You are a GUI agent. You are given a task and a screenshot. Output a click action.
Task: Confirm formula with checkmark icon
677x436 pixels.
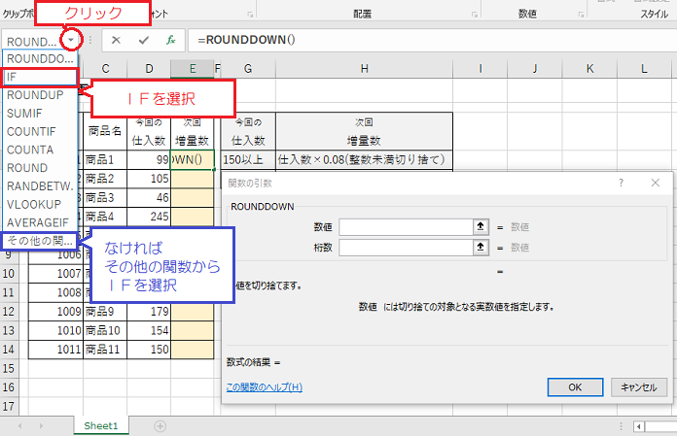pyautogui.click(x=143, y=40)
